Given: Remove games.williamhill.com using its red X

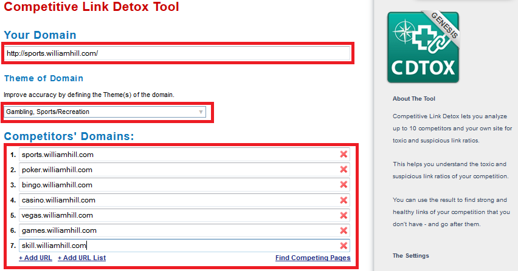Looking at the screenshot, I should (x=344, y=230).
